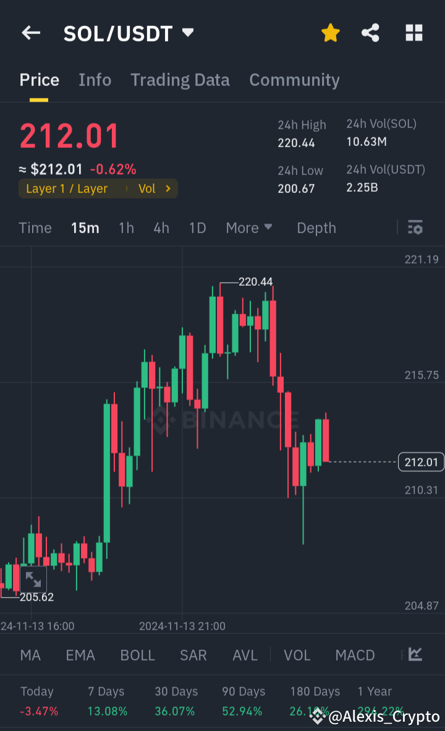Share the SOL/USDT chart
Viewport: 445px width, 731px height.
(370, 33)
